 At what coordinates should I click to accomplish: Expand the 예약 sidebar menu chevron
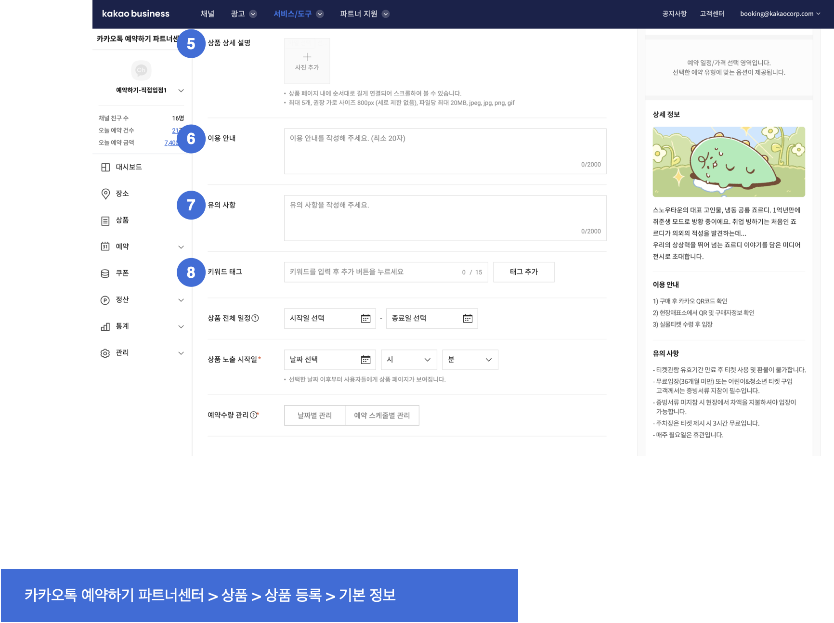click(x=181, y=247)
